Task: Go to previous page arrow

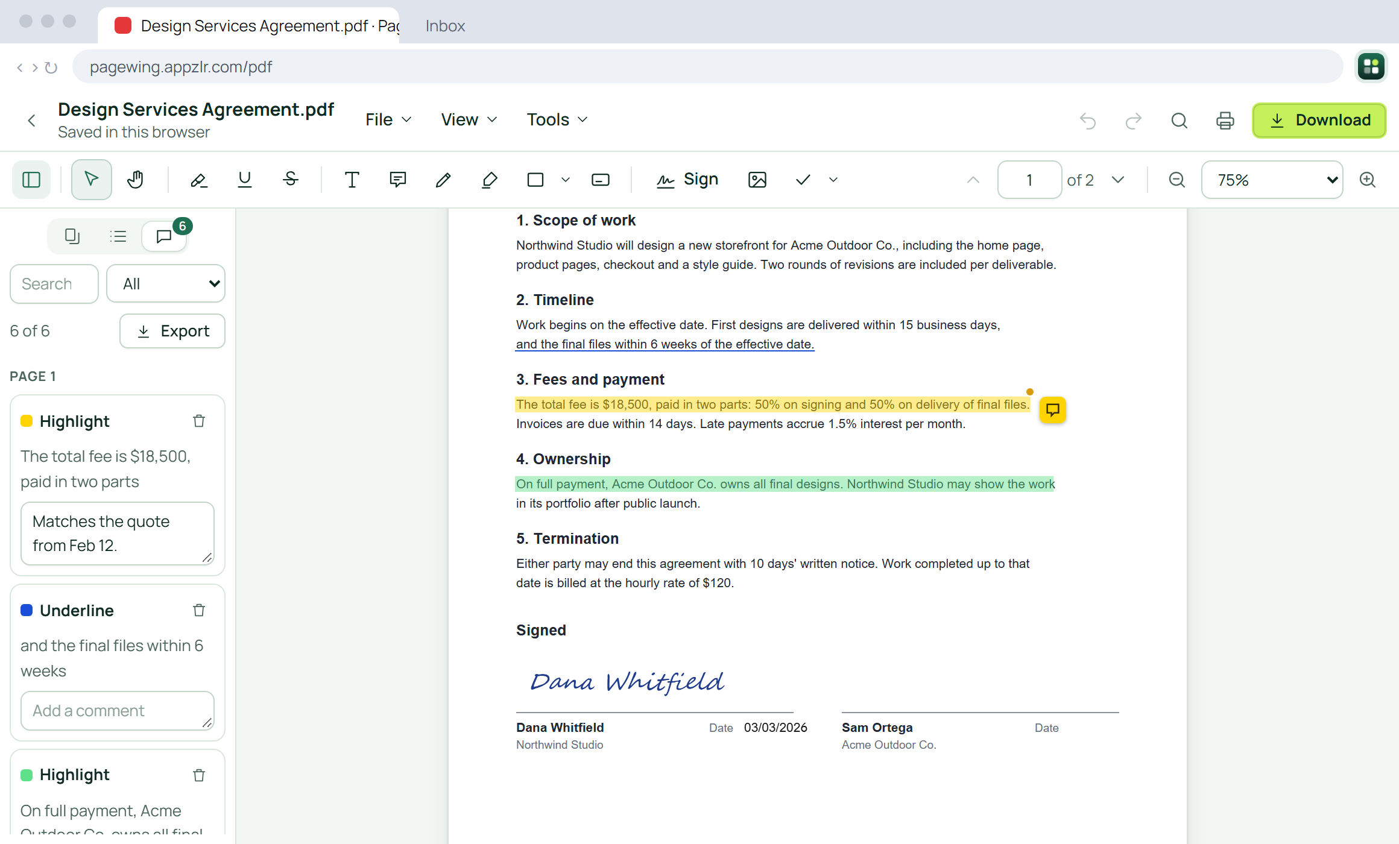Action: coord(973,180)
